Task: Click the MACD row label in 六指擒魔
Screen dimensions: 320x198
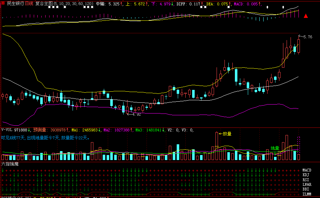Action: pos(307,170)
